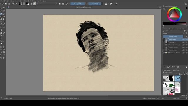Select the Rectangular Selection tool
The width and height of the screenshot is (188, 106).
(x=1, y=47)
